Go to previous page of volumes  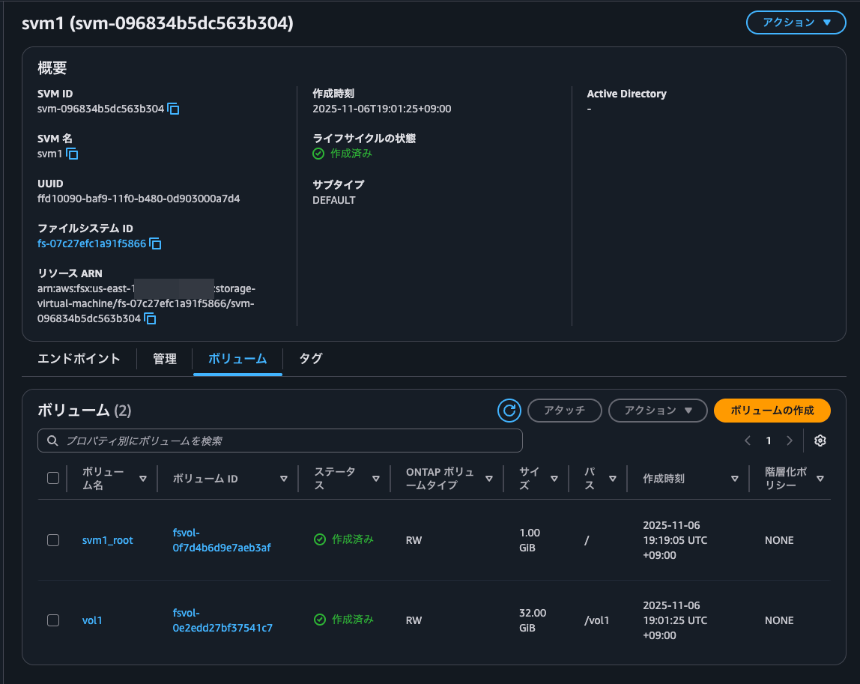point(748,441)
